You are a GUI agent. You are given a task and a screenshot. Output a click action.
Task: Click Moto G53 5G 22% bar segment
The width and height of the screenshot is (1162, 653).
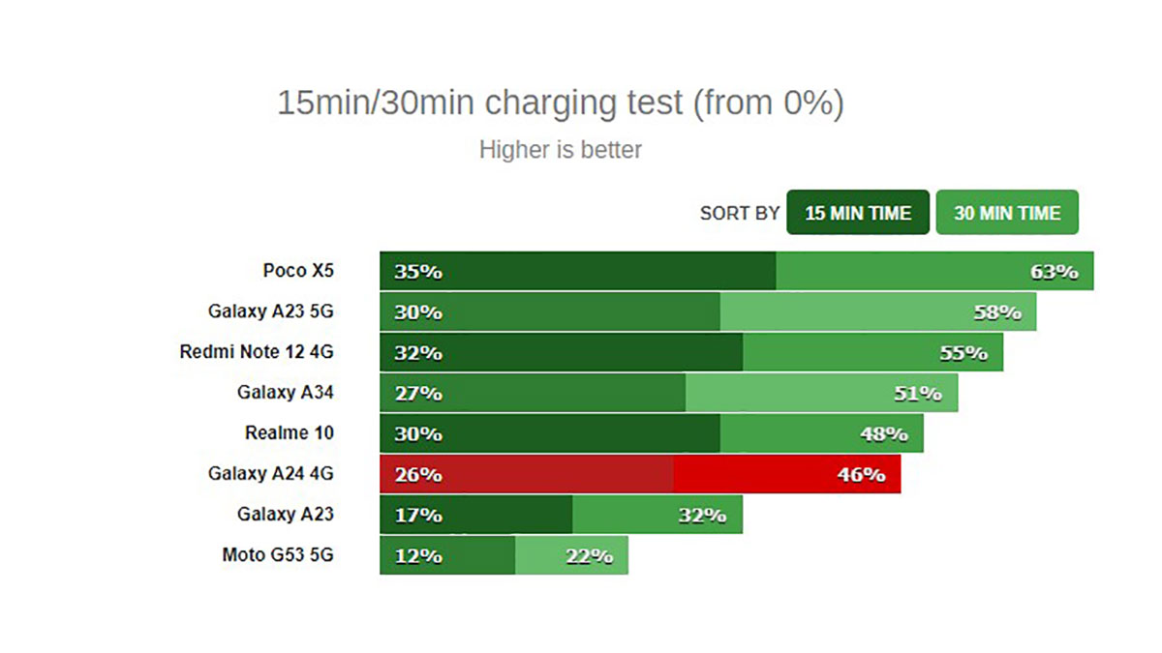coord(571,555)
